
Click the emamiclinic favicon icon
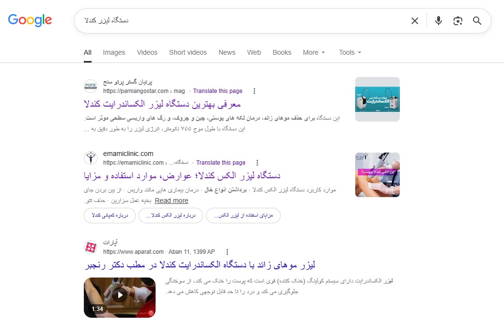click(91, 158)
